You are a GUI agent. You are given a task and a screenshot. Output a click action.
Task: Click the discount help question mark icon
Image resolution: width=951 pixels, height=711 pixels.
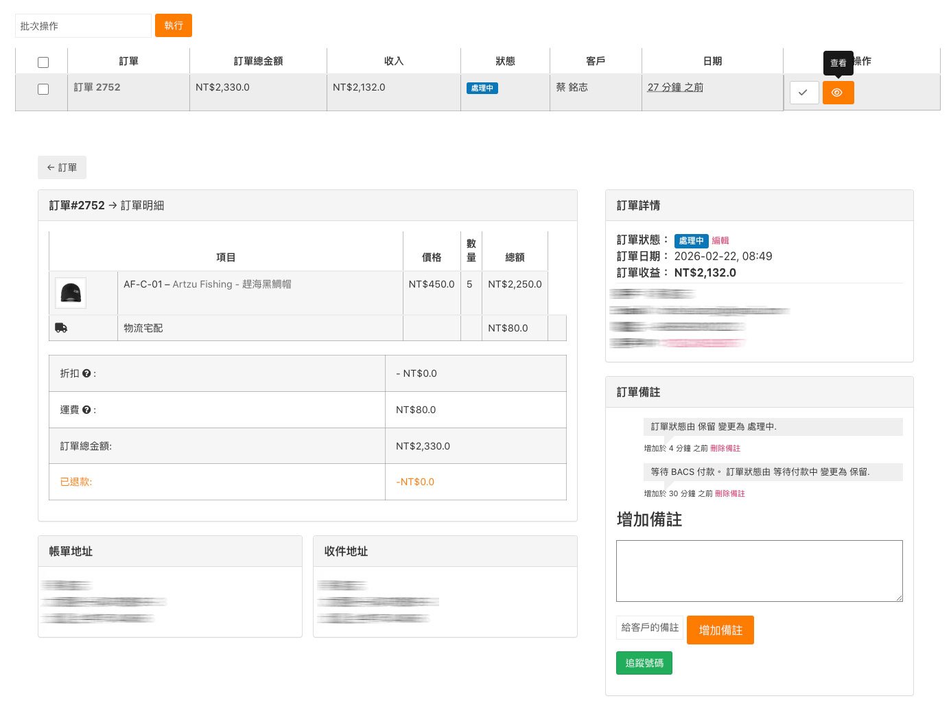point(86,373)
